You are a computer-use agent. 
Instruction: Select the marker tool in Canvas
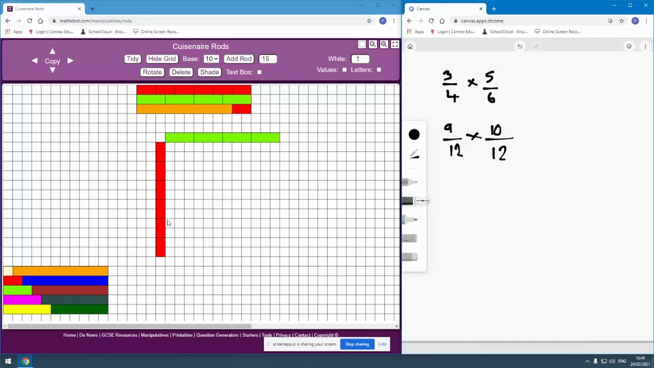(410, 220)
